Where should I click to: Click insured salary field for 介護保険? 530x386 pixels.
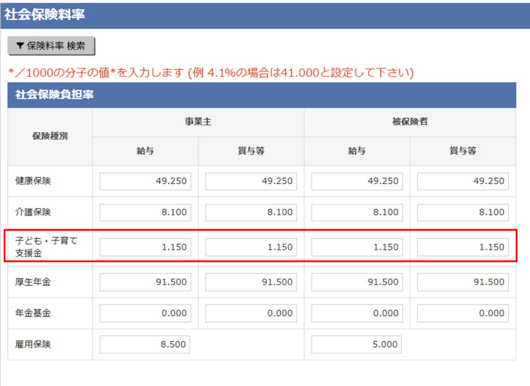point(357,212)
